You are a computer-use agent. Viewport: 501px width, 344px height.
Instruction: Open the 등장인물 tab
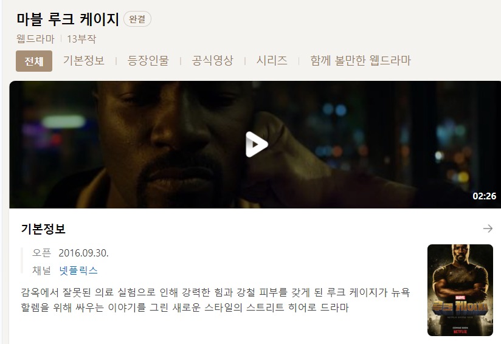(x=148, y=60)
